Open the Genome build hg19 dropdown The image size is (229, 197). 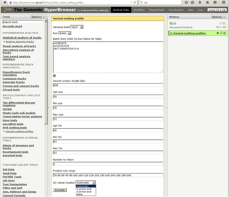[x=77, y=27]
